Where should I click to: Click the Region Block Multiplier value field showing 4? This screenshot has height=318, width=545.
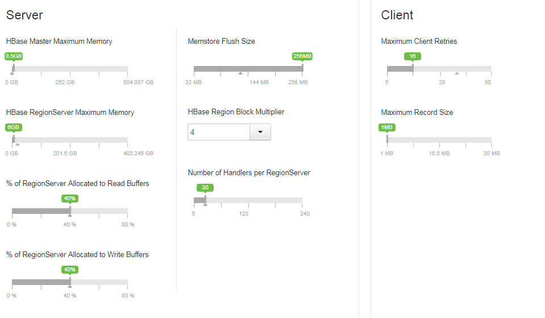point(219,132)
